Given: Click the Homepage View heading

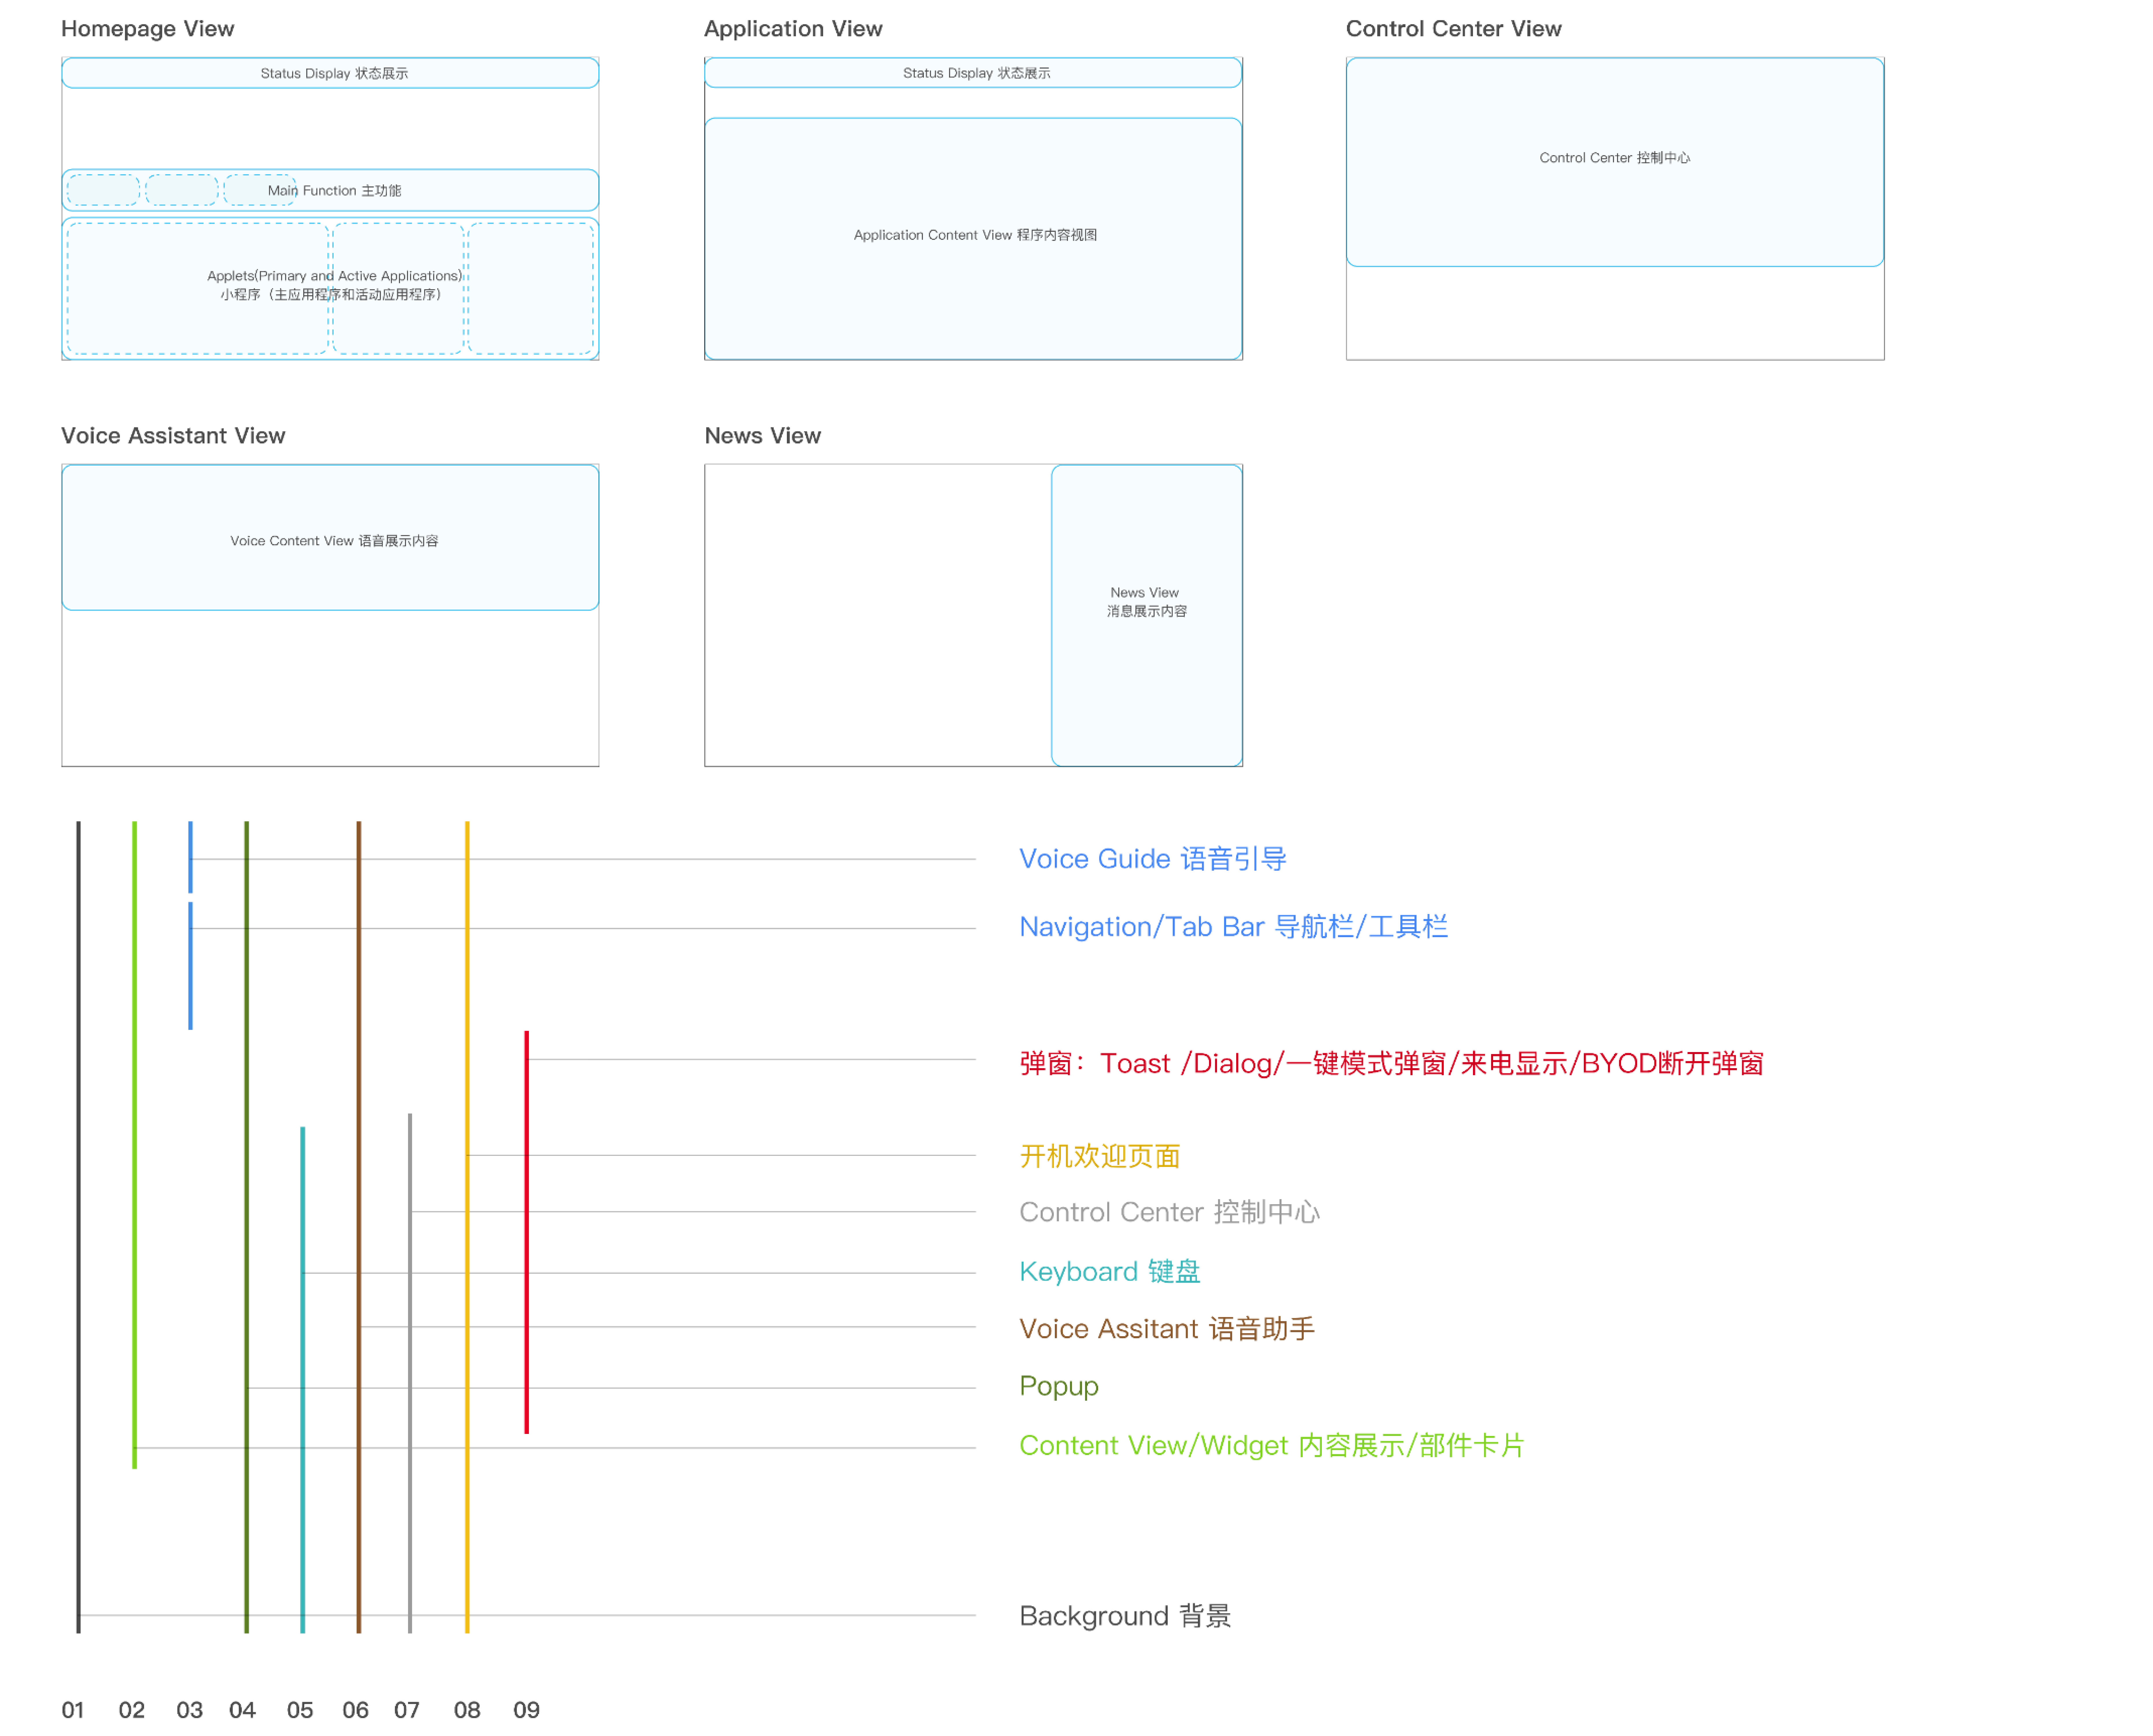Looking at the screenshot, I should coord(148,29).
